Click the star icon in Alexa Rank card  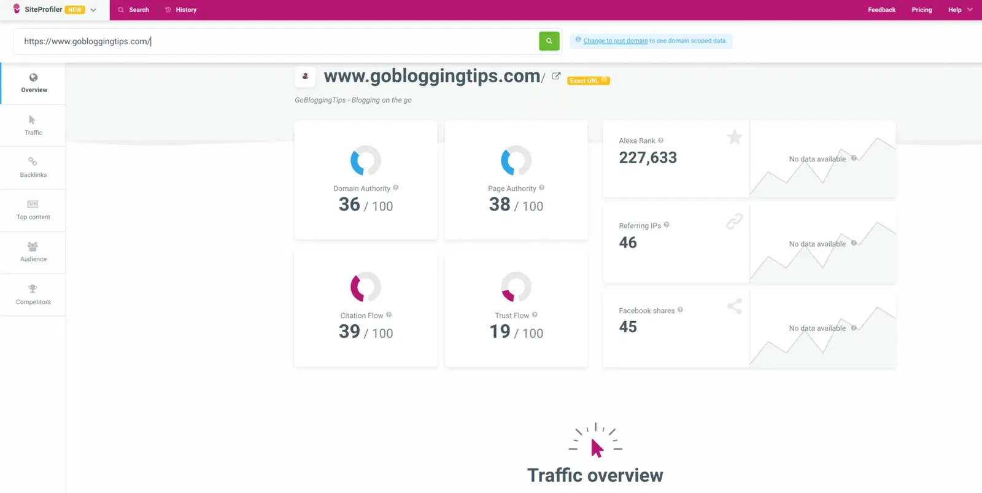pyautogui.click(x=735, y=137)
